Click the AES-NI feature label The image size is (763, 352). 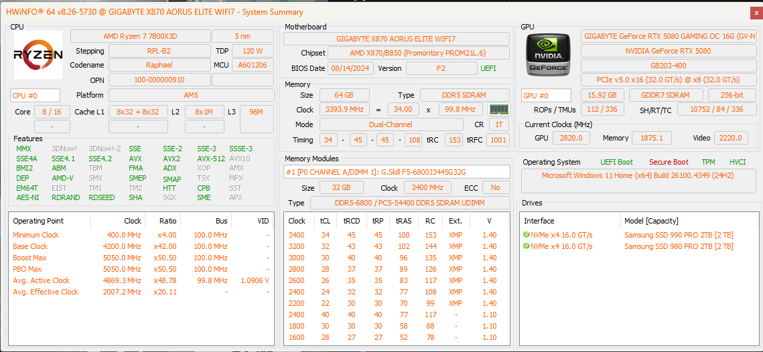[27, 198]
